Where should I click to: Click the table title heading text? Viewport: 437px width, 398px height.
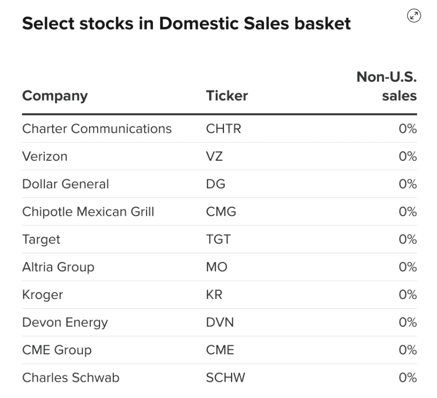pyautogui.click(x=186, y=24)
